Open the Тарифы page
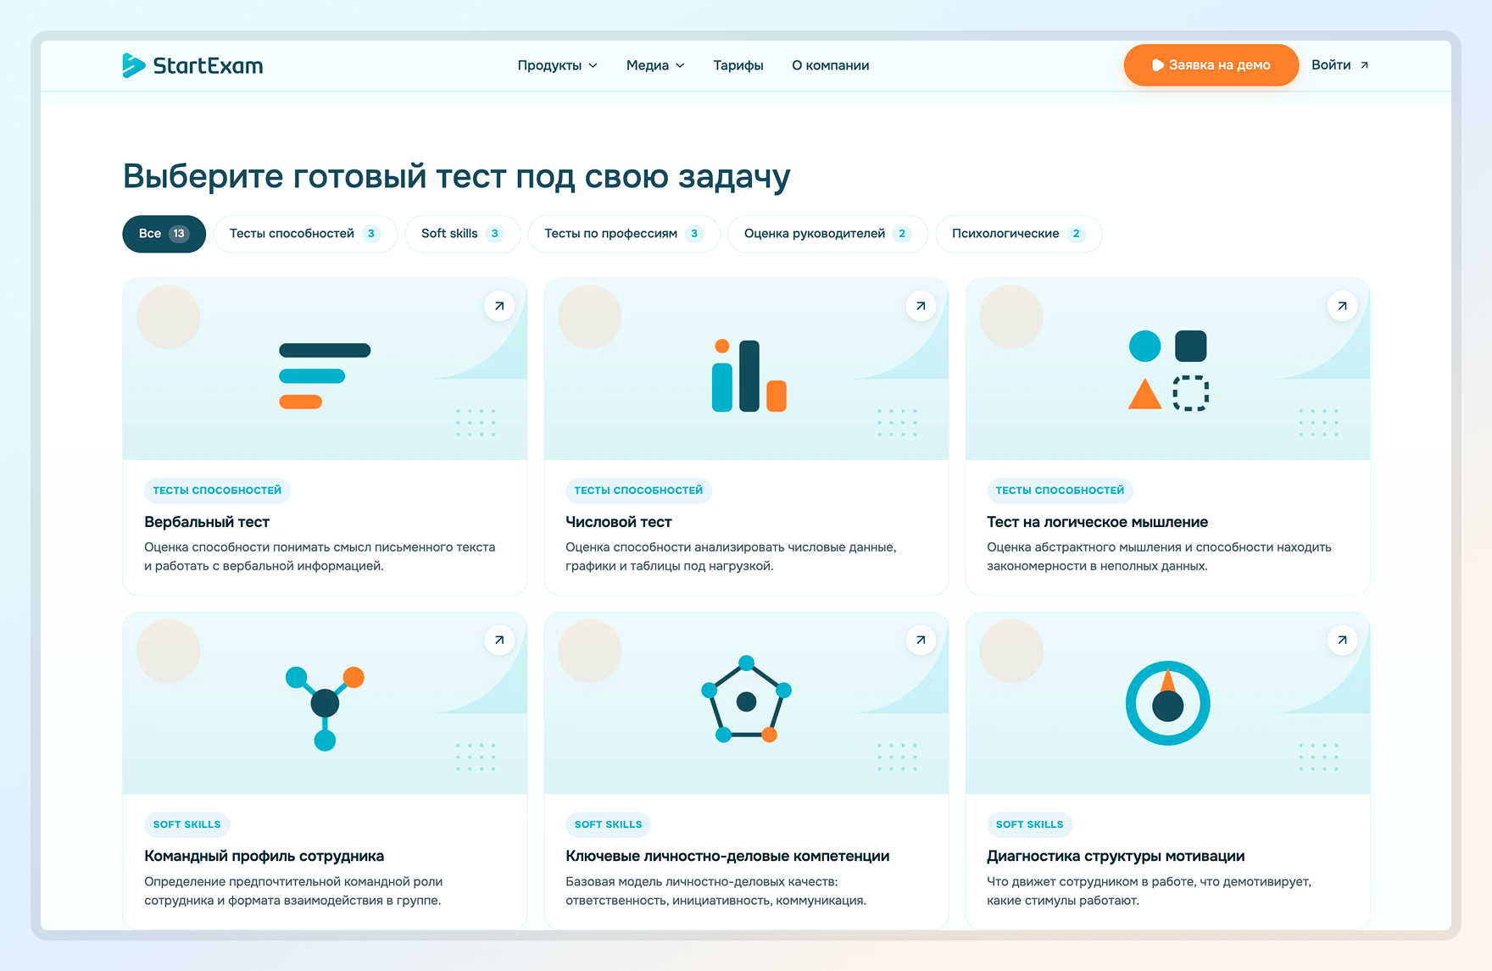Screen dimensions: 1492x971 tap(738, 65)
